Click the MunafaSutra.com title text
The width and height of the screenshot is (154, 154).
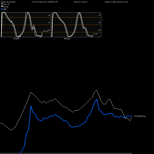tap(120, 2)
